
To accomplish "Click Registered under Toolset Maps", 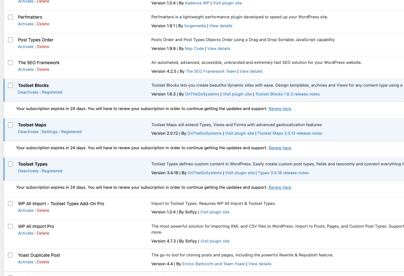I will click(x=71, y=132).
